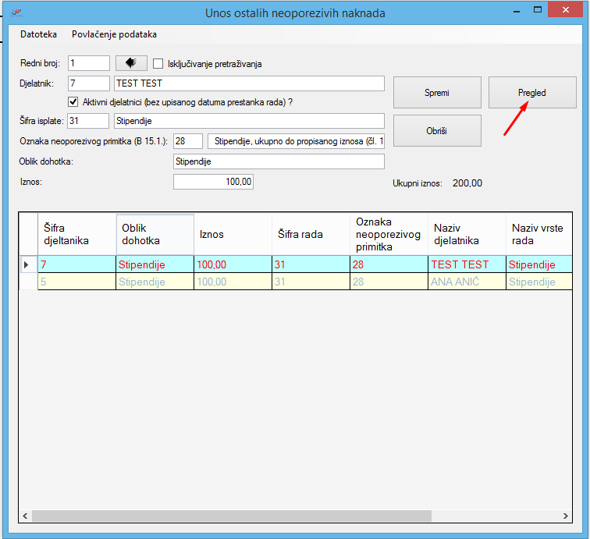Select the Oblik dohotka text field

tap(279, 161)
